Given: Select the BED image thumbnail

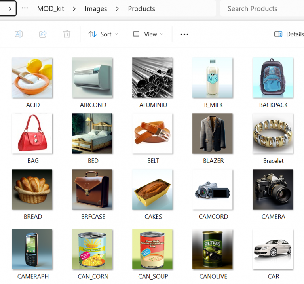Looking at the screenshot, I should [93, 134].
